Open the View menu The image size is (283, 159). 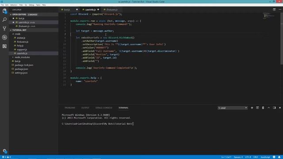coord(21,5)
